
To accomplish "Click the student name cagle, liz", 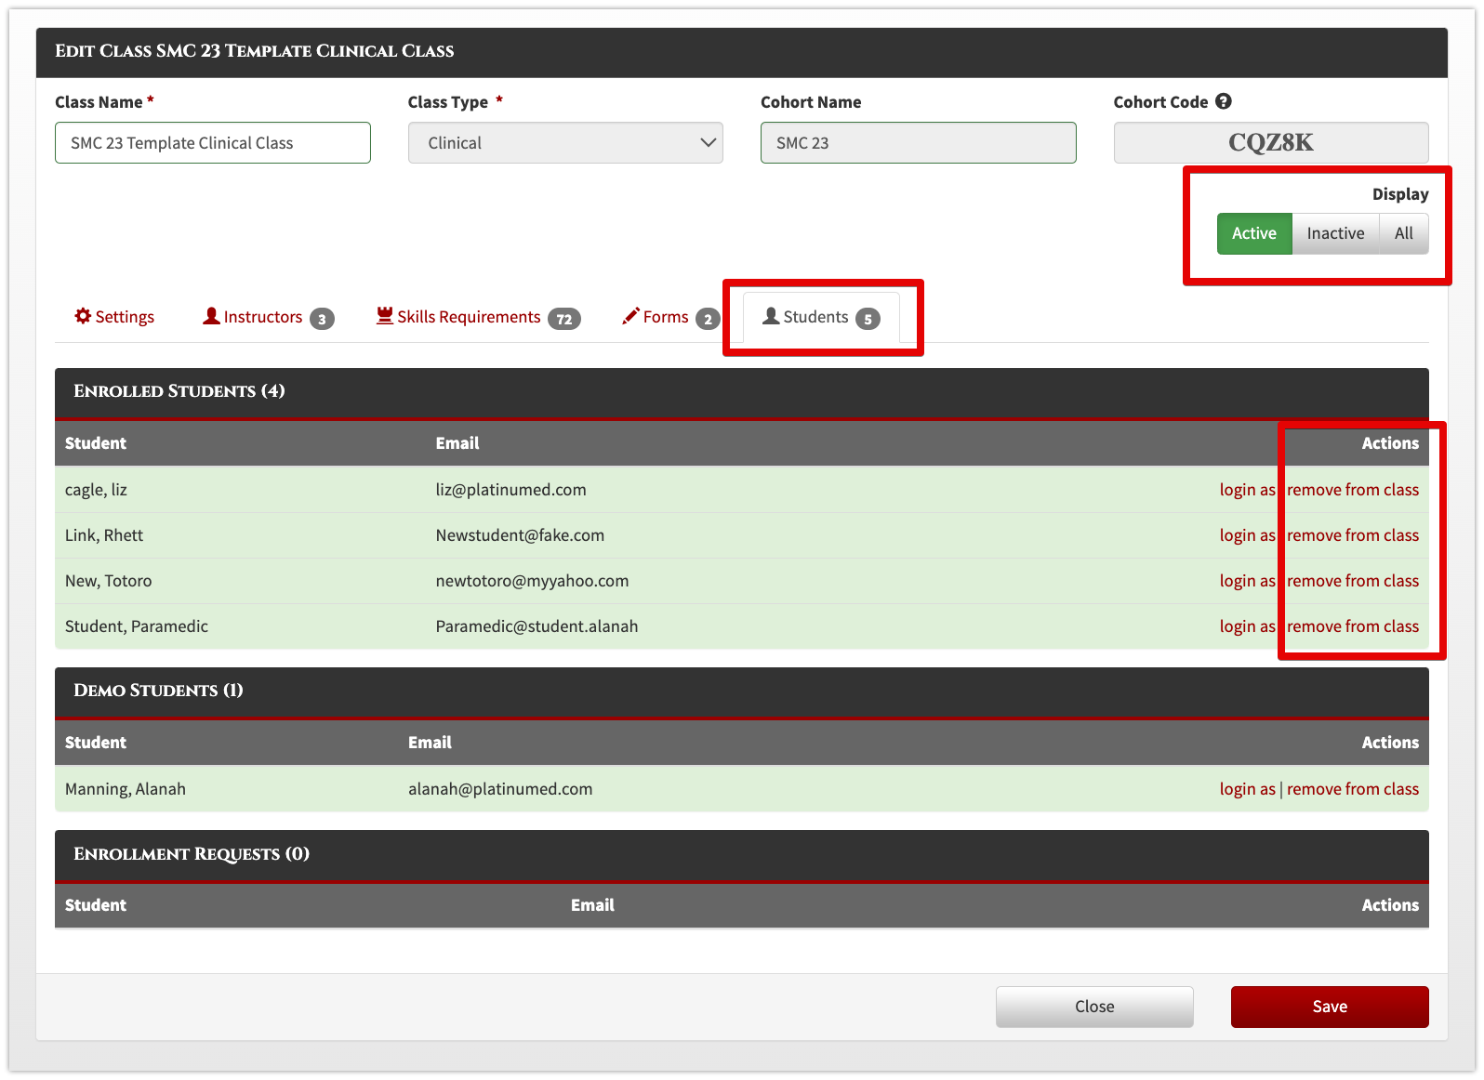I will (x=96, y=490).
